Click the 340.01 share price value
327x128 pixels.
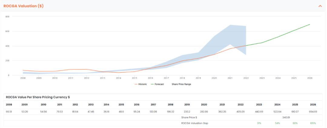[286, 117]
